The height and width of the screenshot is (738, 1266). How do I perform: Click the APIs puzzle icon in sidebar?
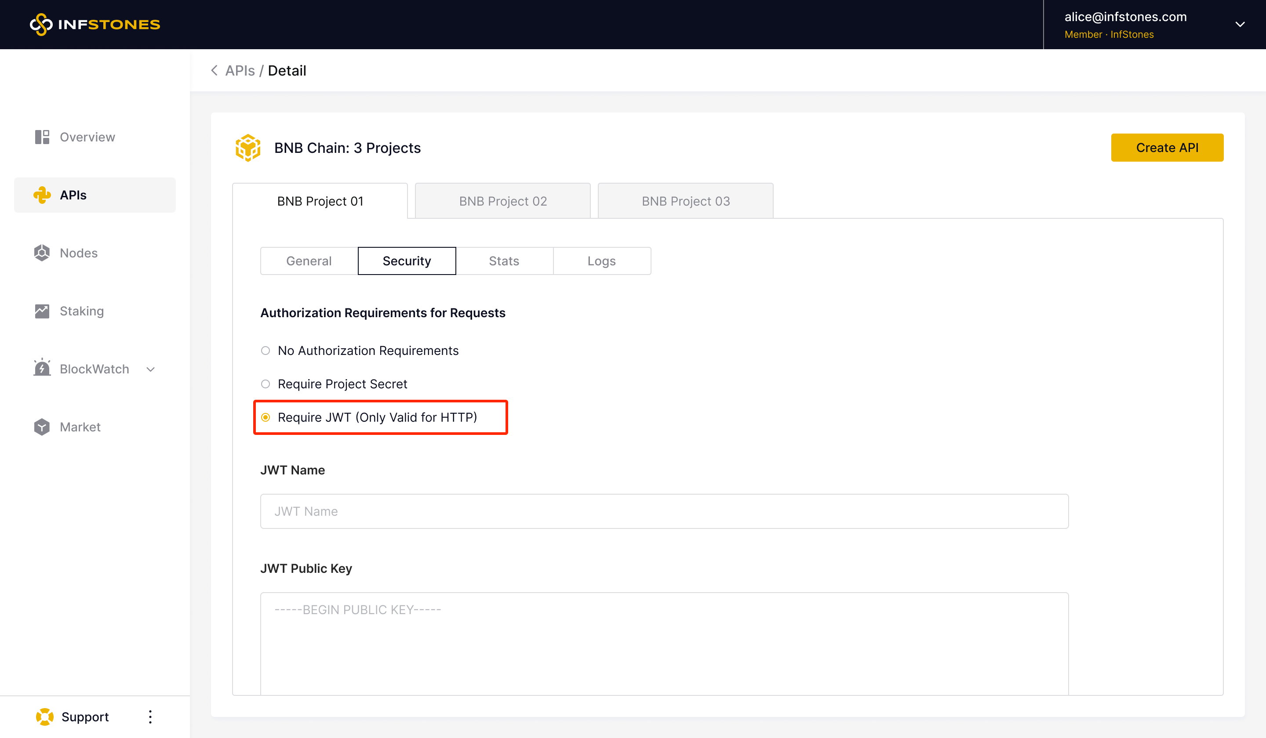[42, 195]
